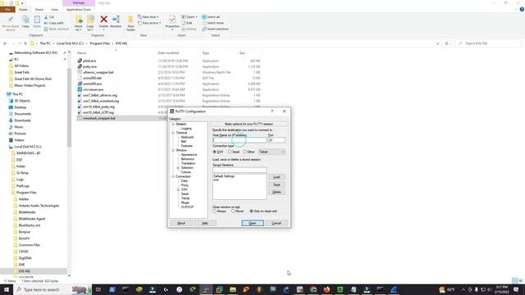Screen dimensions: 525x295
Task: Click Select all in the ribbon
Action: pyautogui.click(x=211, y=16)
